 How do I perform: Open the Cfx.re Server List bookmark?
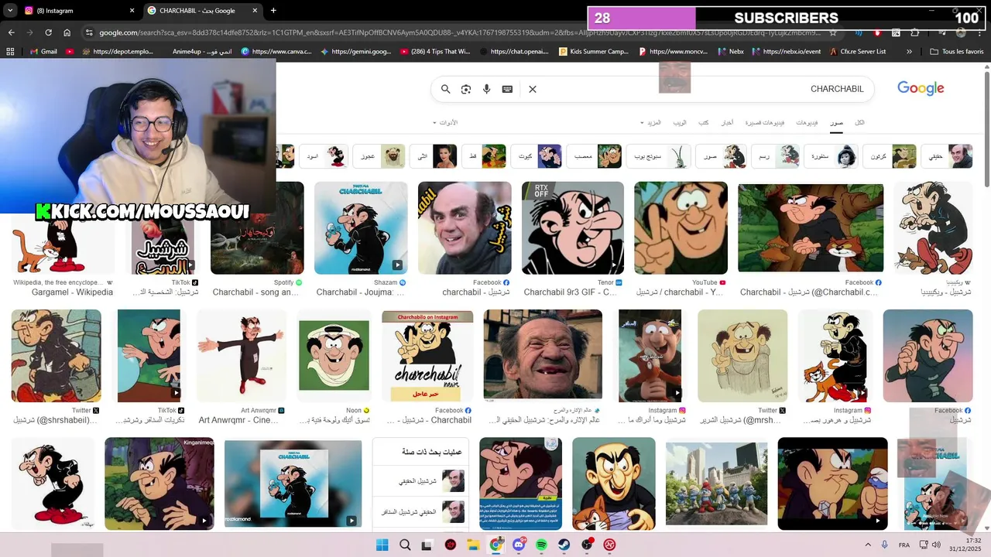(x=857, y=52)
